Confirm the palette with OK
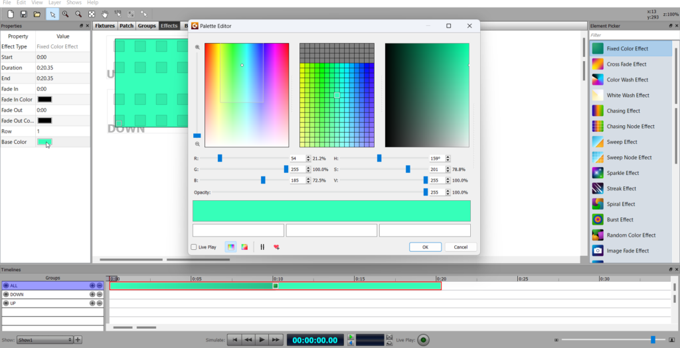 tap(426, 247)
